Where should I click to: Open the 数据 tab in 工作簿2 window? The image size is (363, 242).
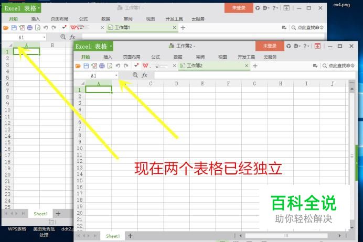pos(178,57)
